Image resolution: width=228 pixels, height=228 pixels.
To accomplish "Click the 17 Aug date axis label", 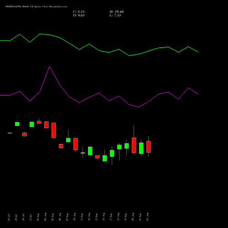I will coord(111,217).
